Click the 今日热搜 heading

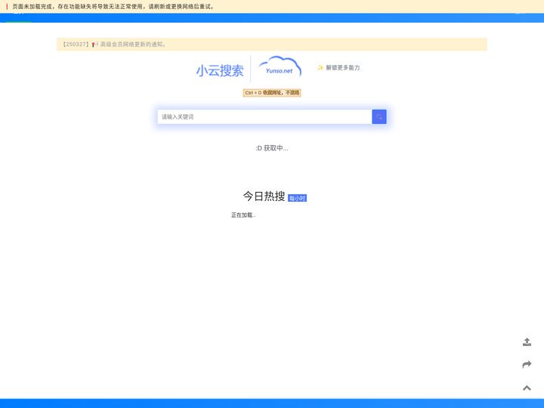click(x=264, y=196)
